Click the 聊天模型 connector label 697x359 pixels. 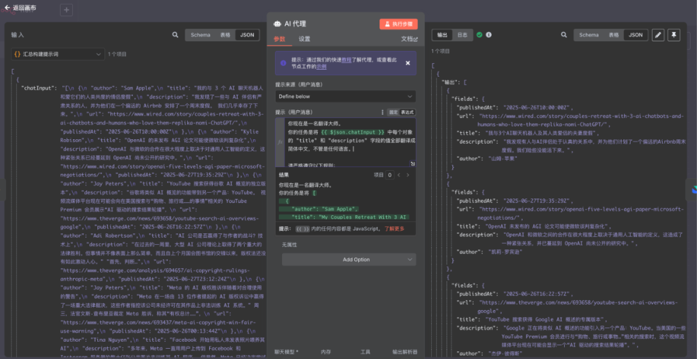[287, 352]
